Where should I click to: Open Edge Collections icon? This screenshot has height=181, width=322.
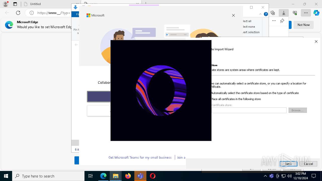pyautogui.click(x=273, y=13)
